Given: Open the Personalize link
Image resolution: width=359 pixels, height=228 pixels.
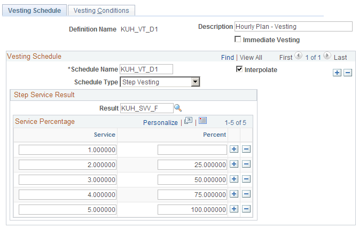Looking at the screenshot, I should pyautogui.click(x=160, y=123).
